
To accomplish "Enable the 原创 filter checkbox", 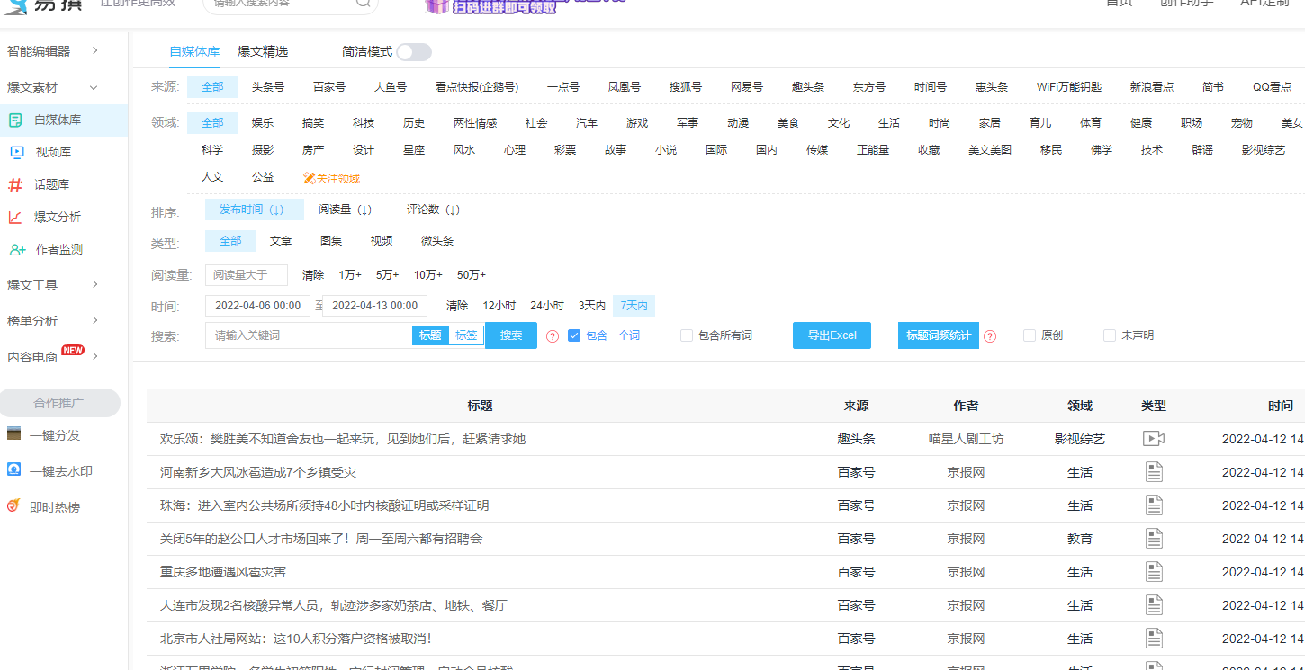I will point(1028,335).
